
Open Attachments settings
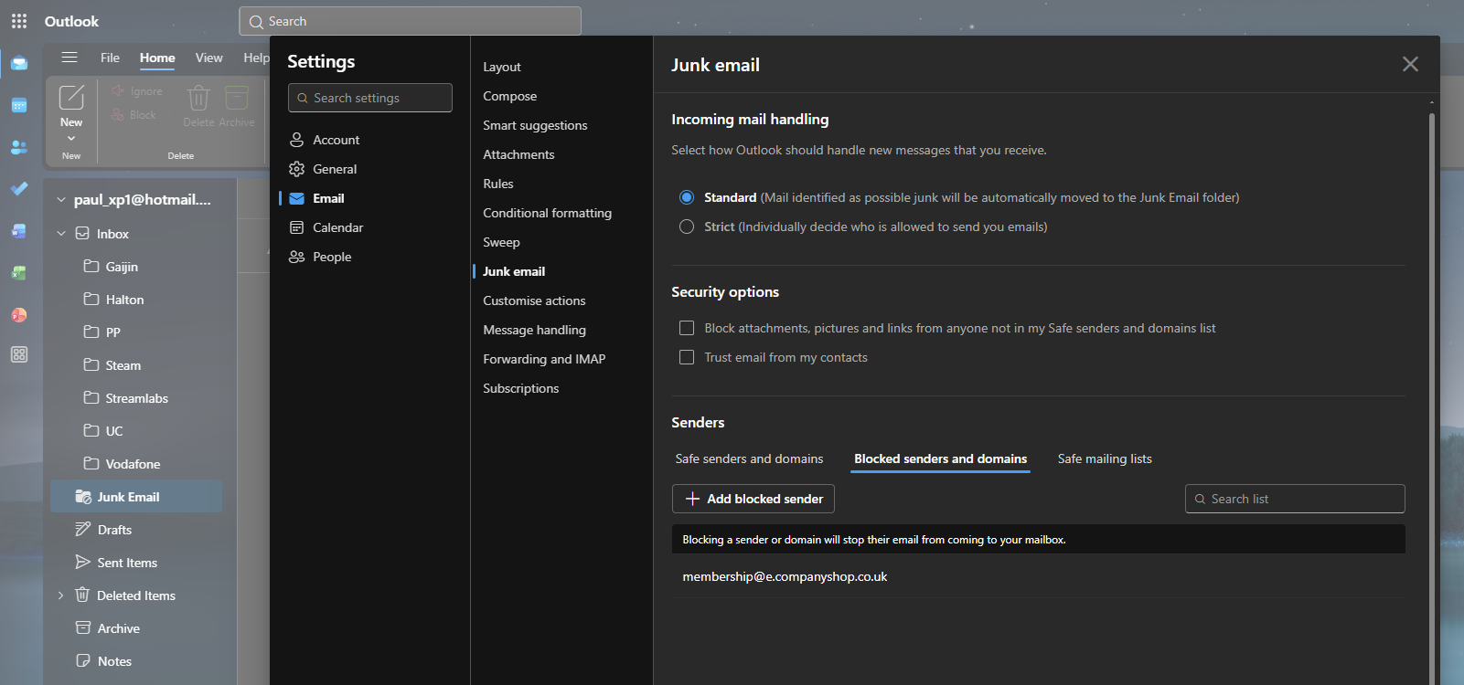coord(518,154)
